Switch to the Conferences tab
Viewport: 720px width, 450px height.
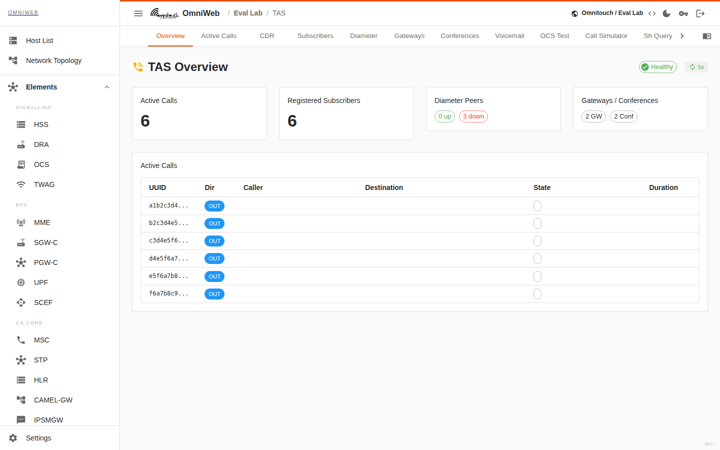460,36
